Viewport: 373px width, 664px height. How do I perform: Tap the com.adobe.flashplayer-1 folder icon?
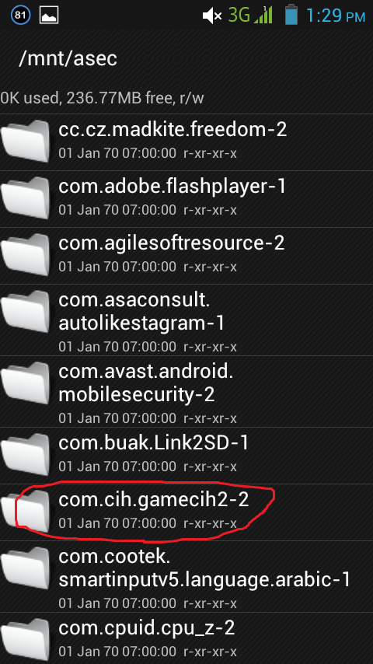pyautogui.click(x=26, y=197)
